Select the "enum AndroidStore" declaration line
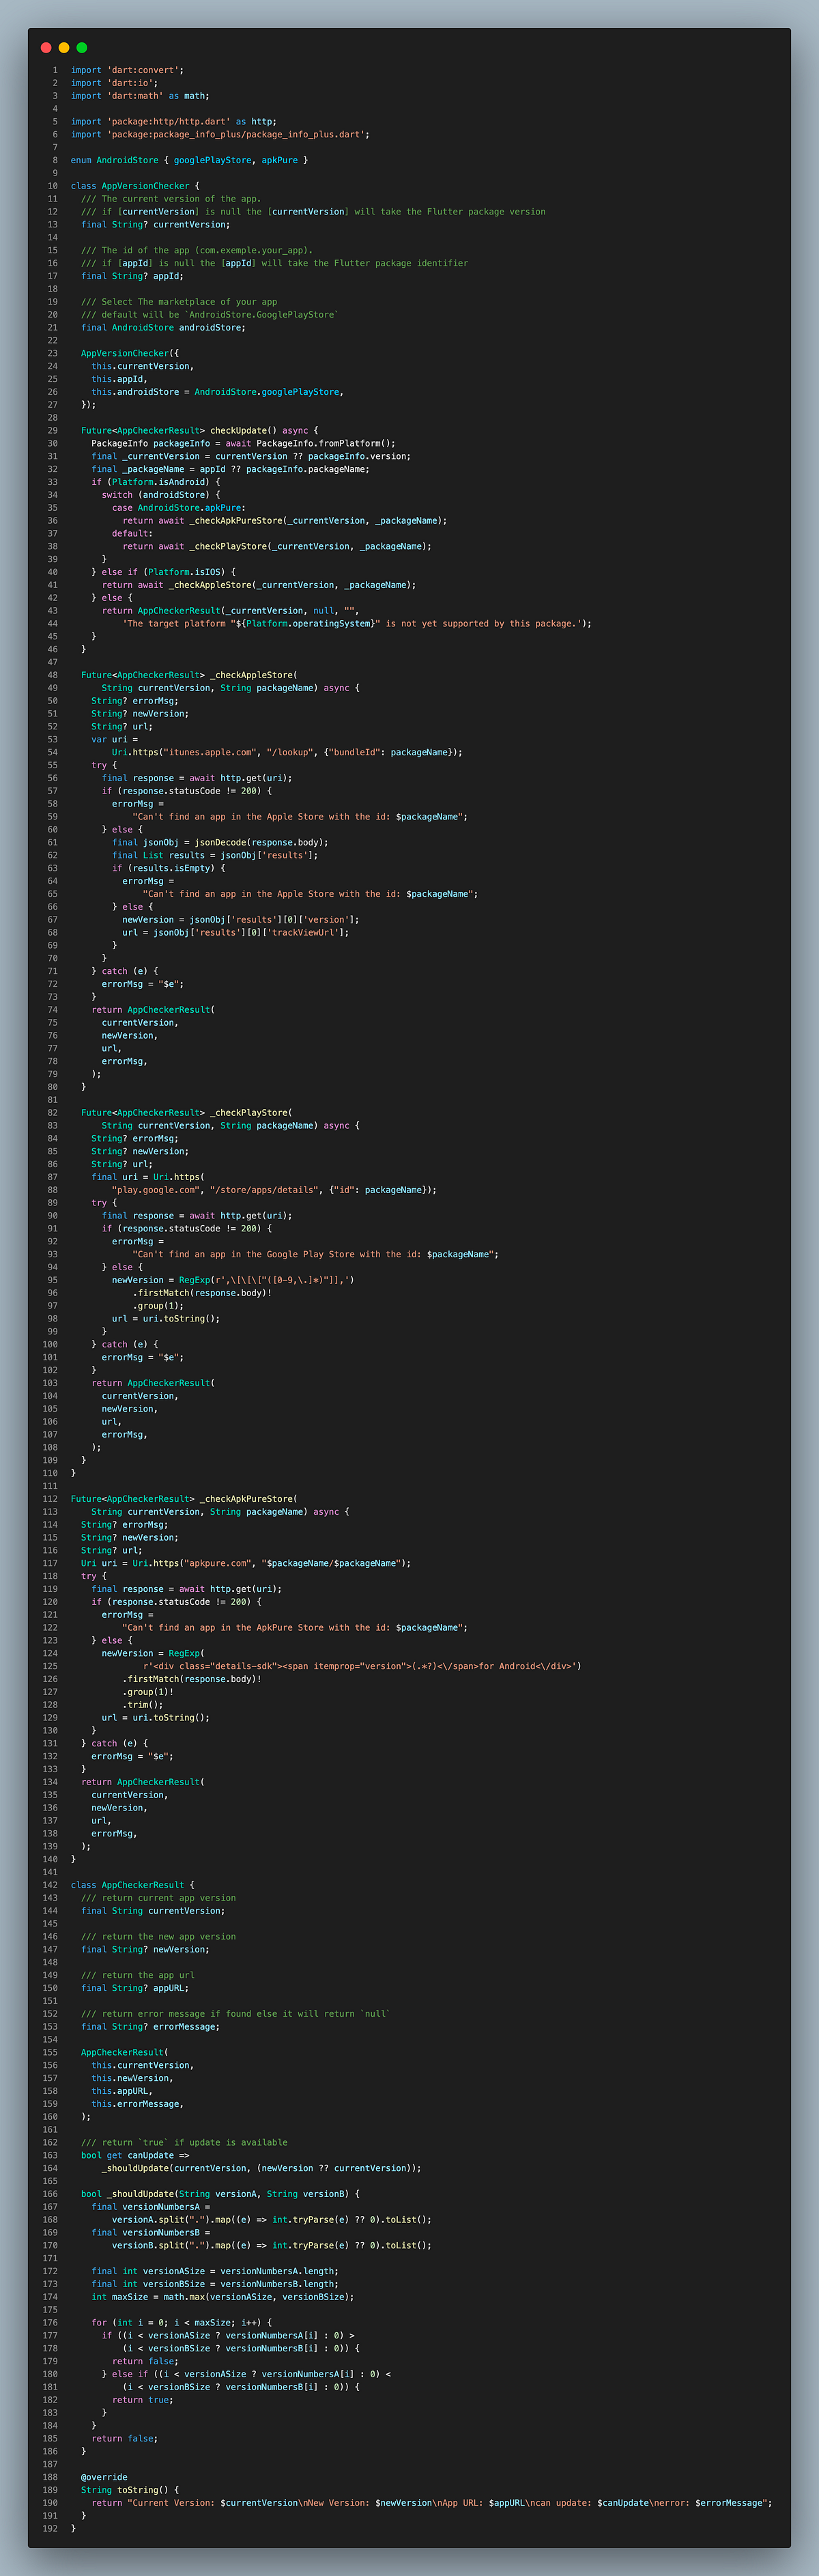 (x=189, y=160)
